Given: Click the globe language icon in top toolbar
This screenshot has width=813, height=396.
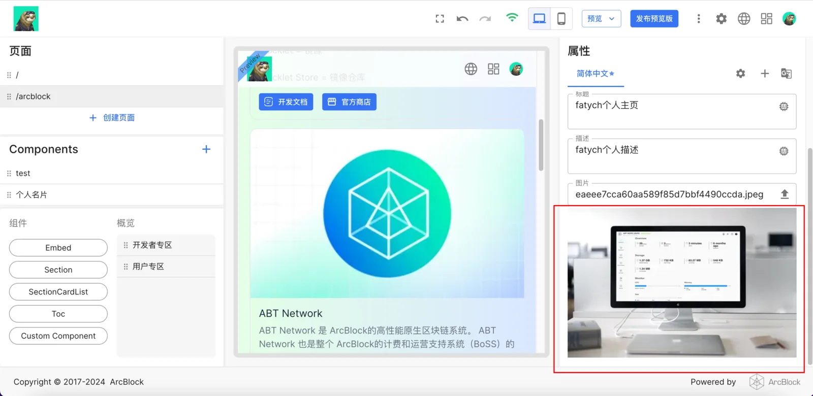Looking at the screenshot, I should (744, 19).
